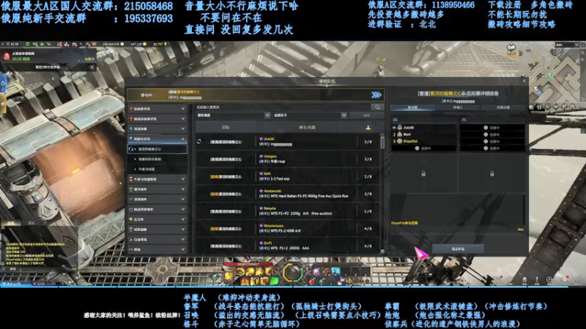This screenshot has width=586, height=329.
Task: Dismiss the notification with its X icon
Action: 92,67
